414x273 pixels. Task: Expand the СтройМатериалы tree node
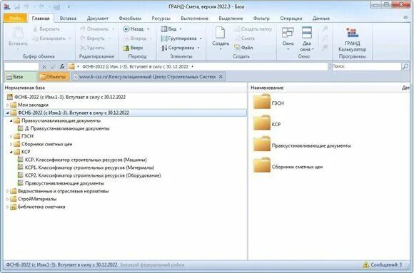7,199
